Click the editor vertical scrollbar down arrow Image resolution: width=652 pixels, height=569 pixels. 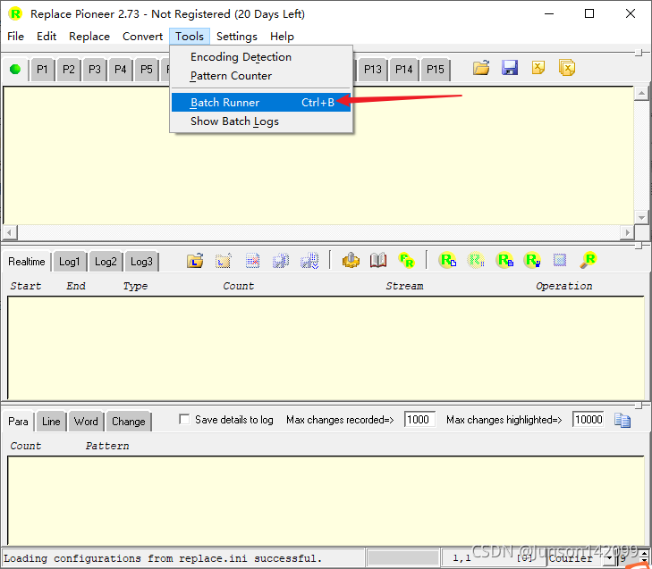point(641,217)
